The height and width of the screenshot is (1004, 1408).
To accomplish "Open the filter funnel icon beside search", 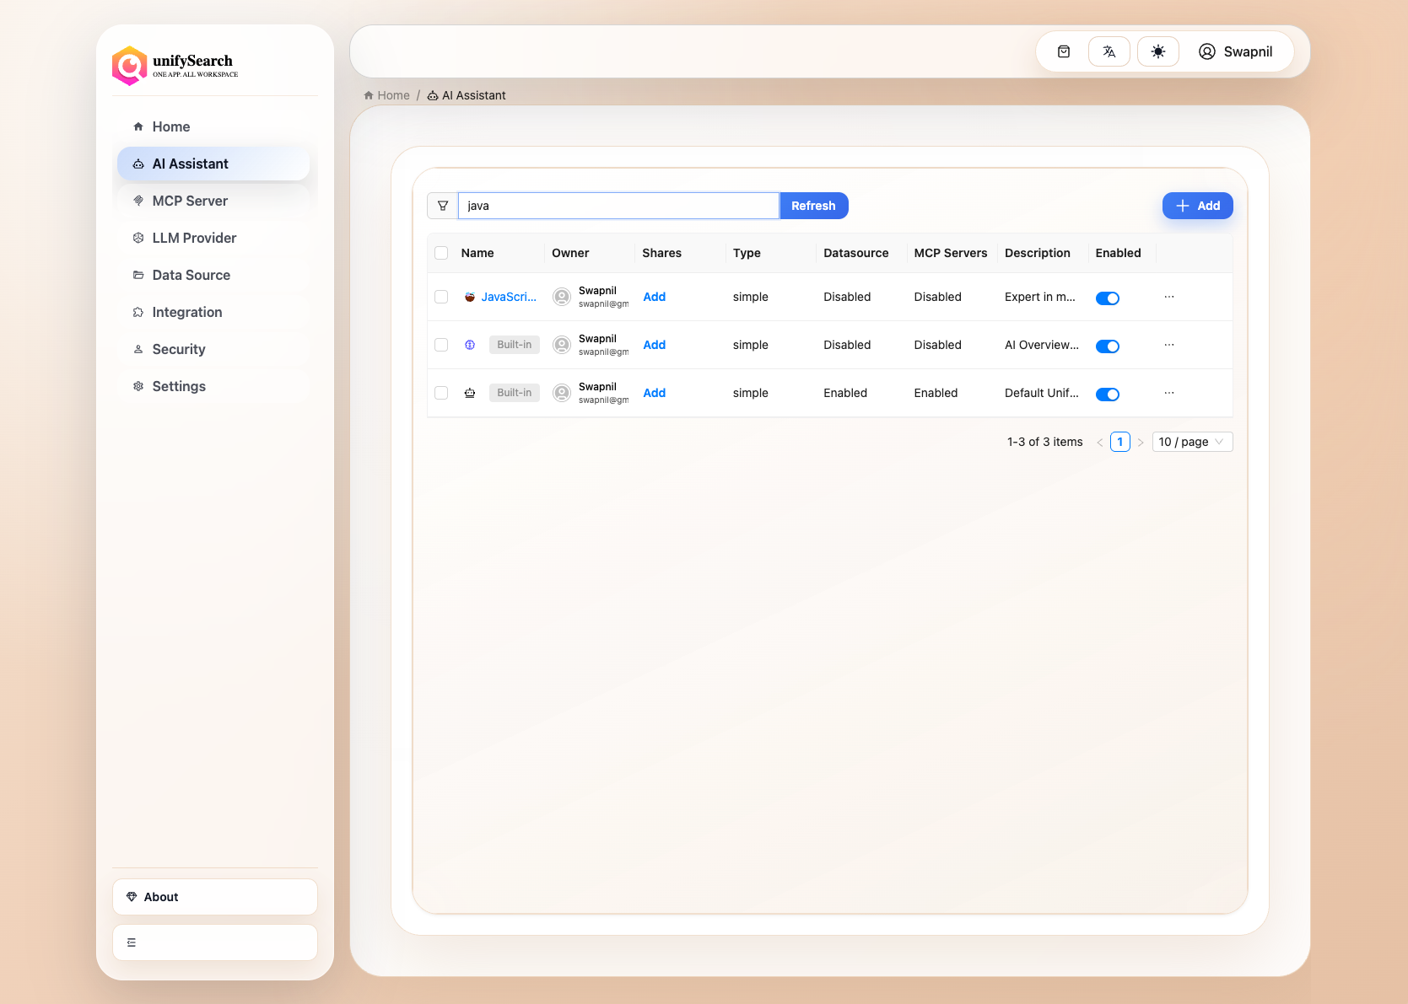I will click(443, 205).
